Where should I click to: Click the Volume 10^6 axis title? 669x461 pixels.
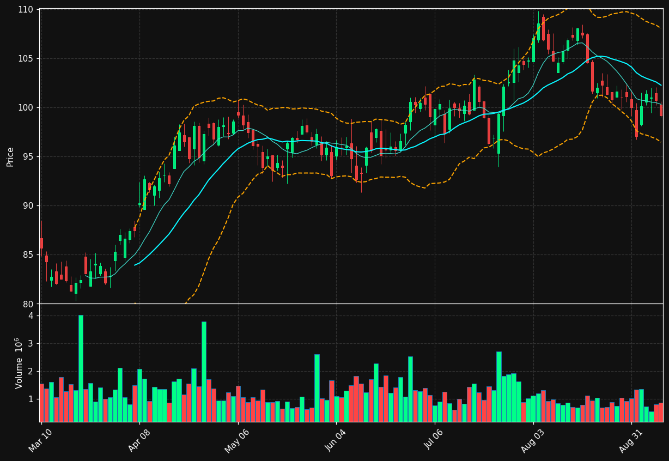[20, 363]
